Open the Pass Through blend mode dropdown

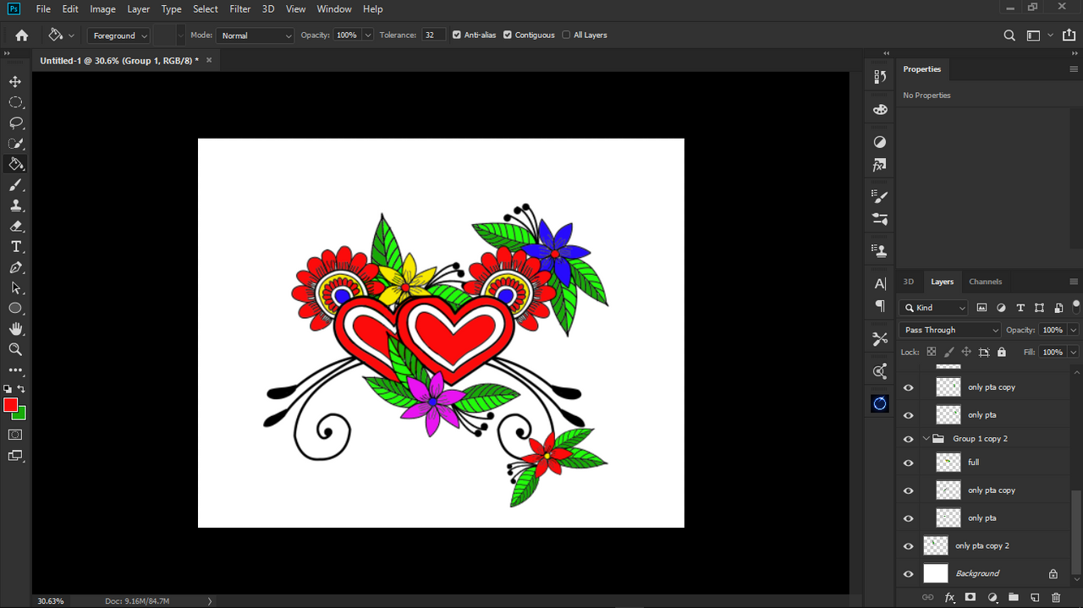(x=949, y=330)
